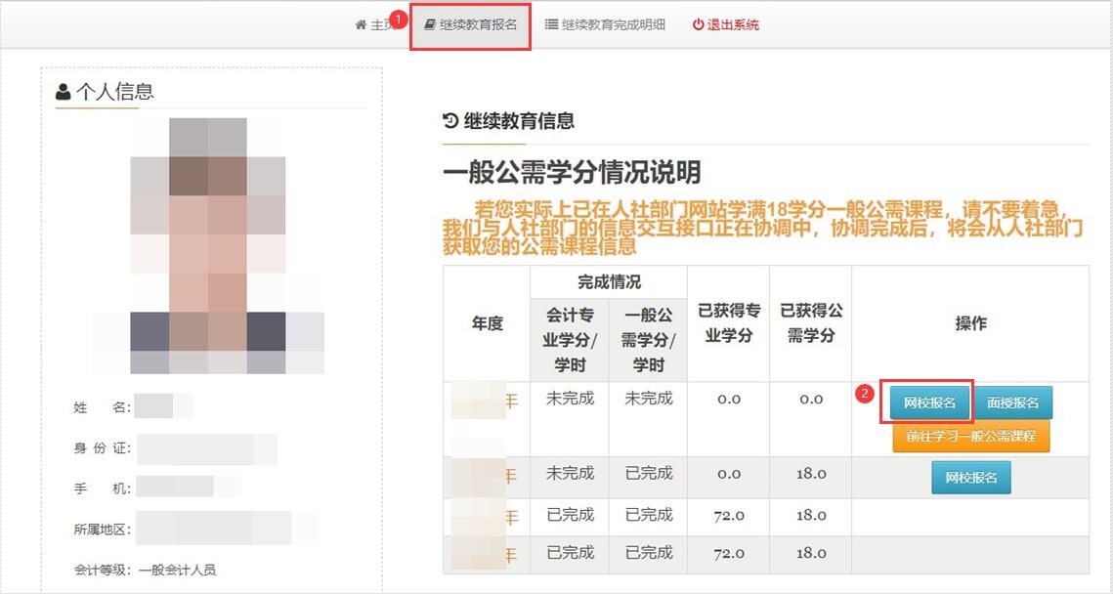Click the pencil icon on 继续教育报名

[x=431, y=24]
